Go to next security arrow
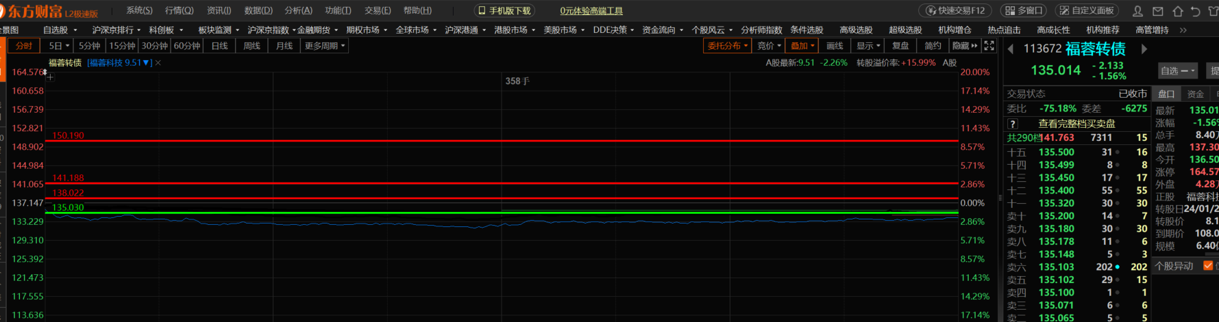This screenshot has height=322, width=1219. point(1144,49)
